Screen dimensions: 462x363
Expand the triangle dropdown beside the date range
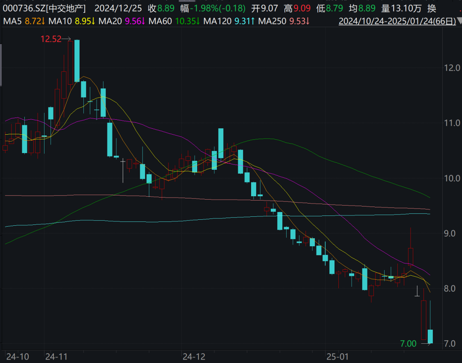click(x=459, y=21)
